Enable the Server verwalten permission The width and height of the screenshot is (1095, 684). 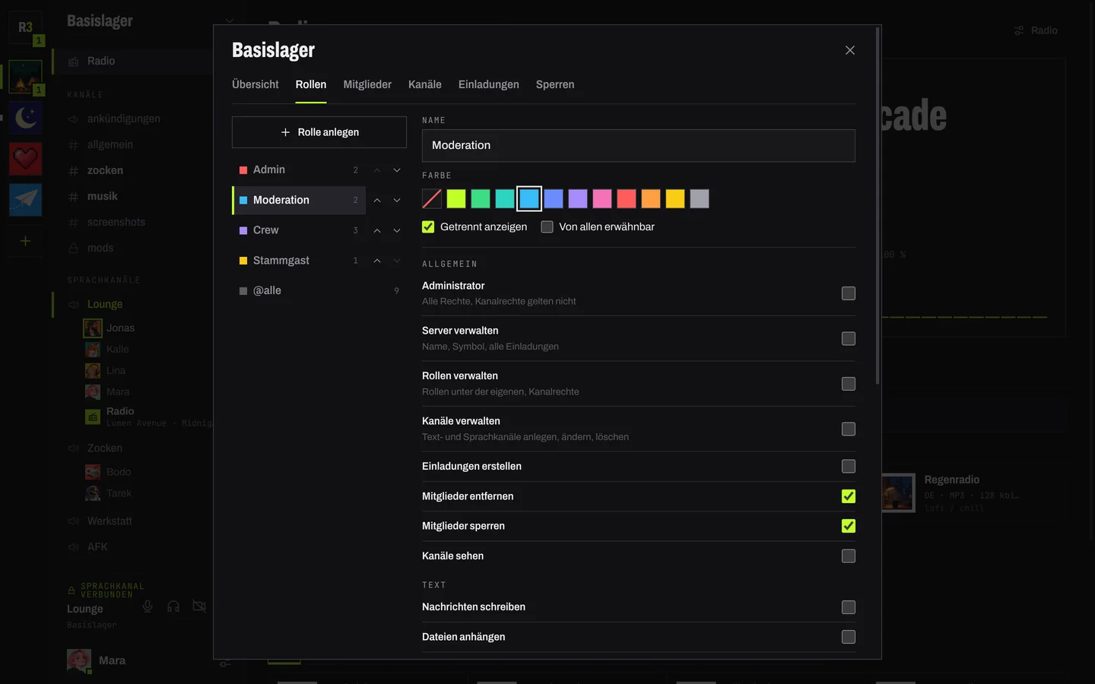849,338
